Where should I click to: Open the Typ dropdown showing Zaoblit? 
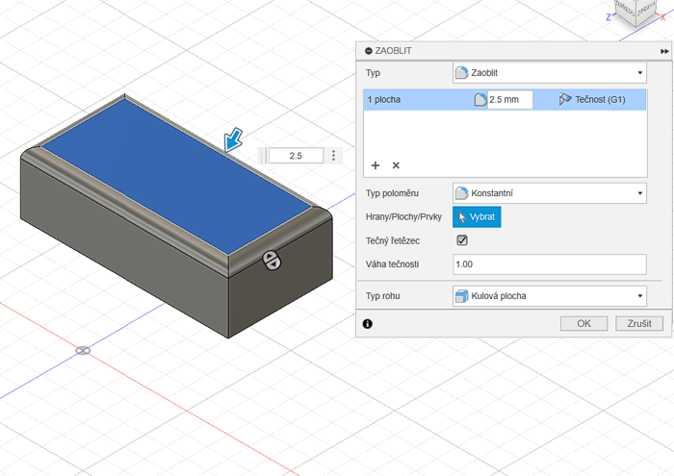coord(549,73)
